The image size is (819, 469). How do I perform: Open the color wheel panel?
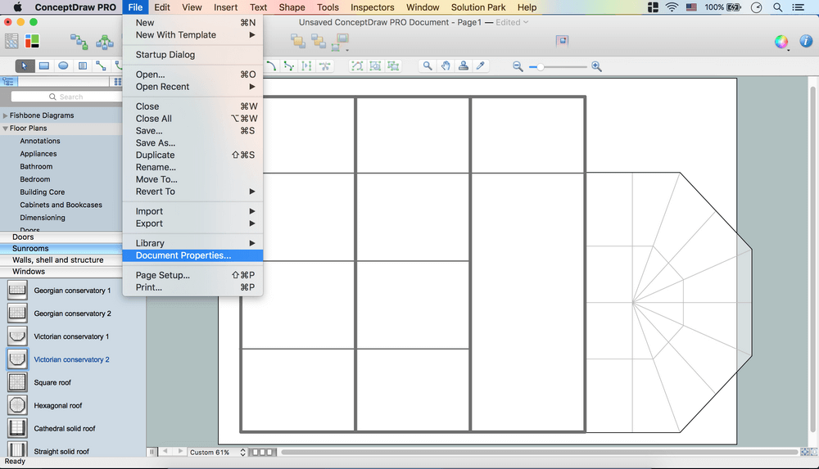[x=781, y=41]
